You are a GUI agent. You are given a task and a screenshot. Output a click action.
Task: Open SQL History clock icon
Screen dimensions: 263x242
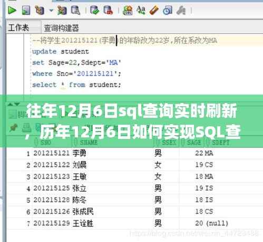click(168, 10)
